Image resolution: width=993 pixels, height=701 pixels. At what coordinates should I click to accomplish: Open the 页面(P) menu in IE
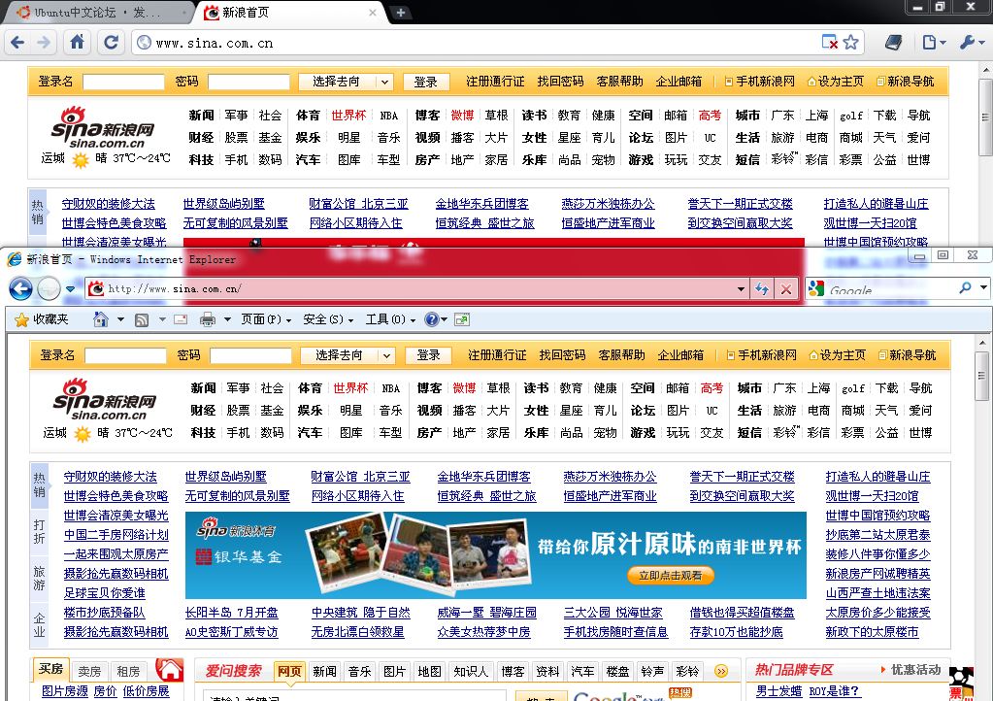266,319
